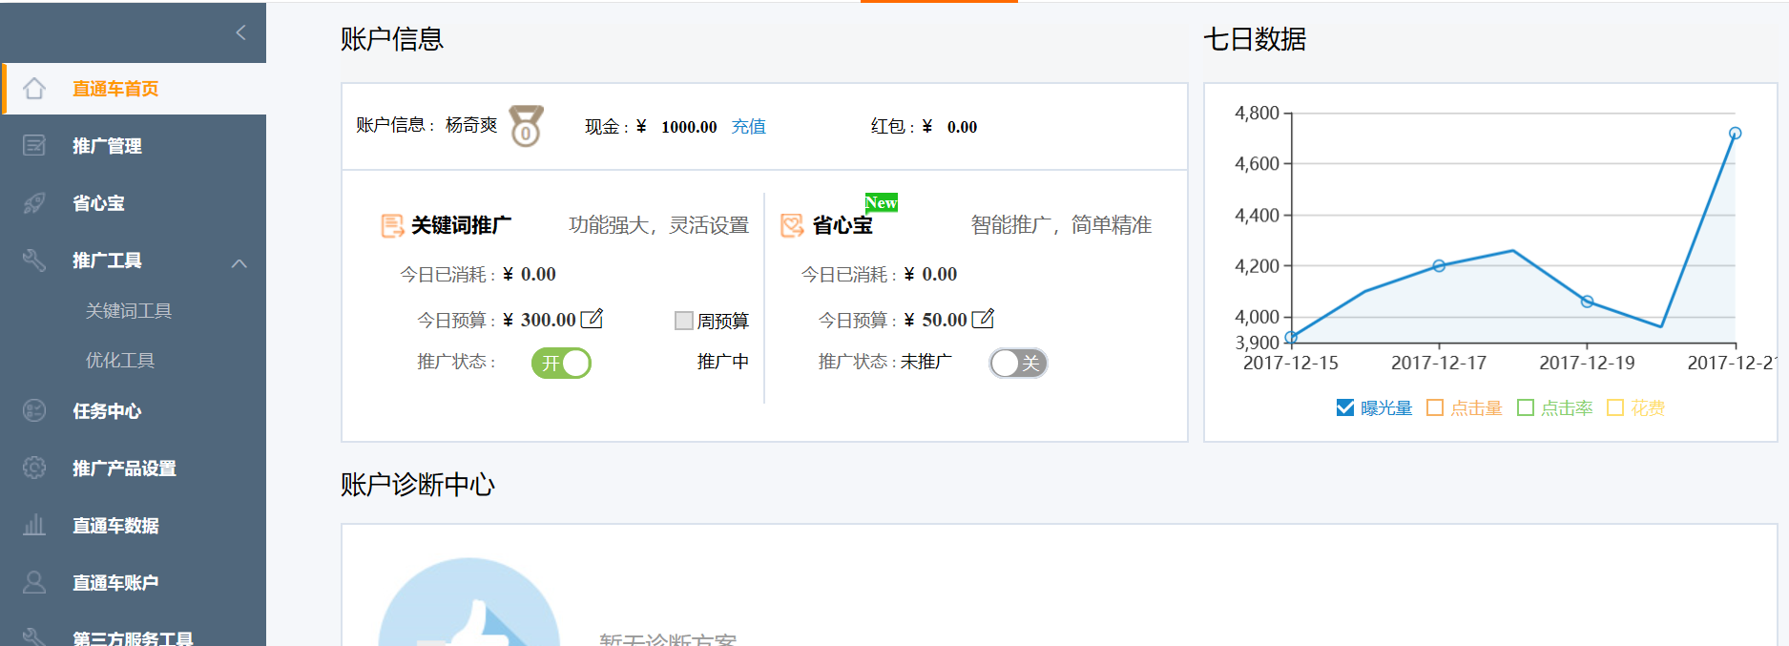Open the 直通车账户 menu item
1789x646 pixels.
[115, 583]
